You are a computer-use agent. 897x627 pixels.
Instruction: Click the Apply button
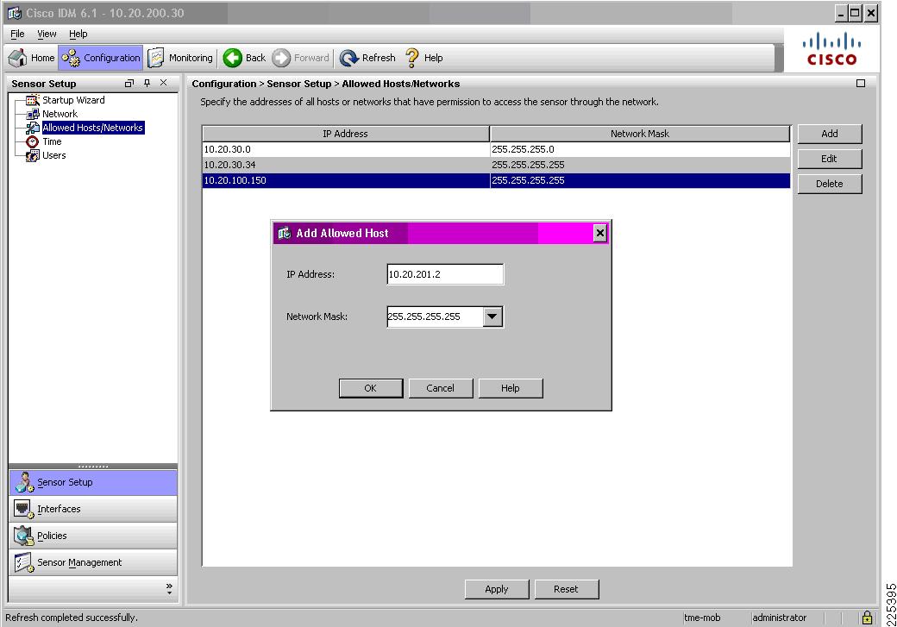click(497, 589)
